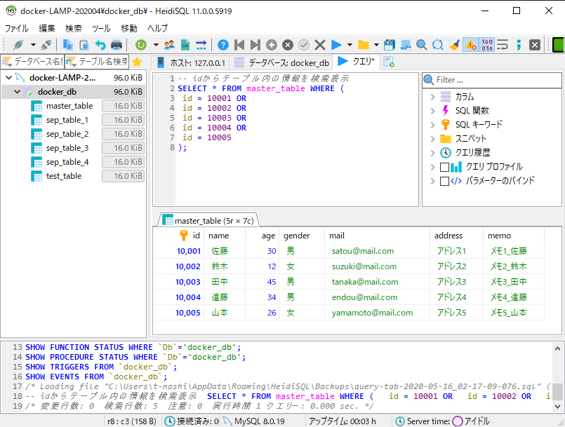The width and height of the screenshot is (565, 427).
Task: Check the パラメーターのバインド checkbox
Action: tap(445, 181)
